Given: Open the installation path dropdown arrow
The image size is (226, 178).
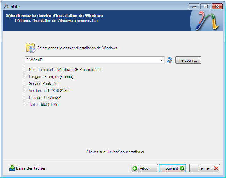Looking at the screenshot, I should [x=161, y=60].
